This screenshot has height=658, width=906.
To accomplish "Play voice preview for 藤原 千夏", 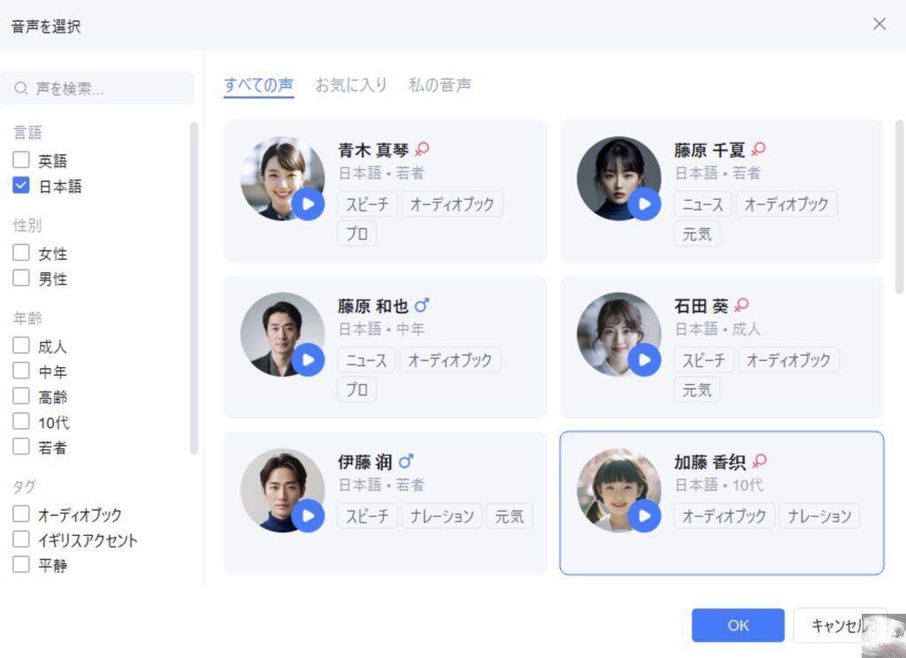I will (x=644, y=204).
